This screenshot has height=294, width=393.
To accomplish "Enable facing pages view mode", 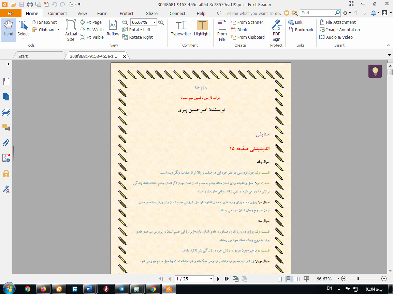I will [297, 279].
